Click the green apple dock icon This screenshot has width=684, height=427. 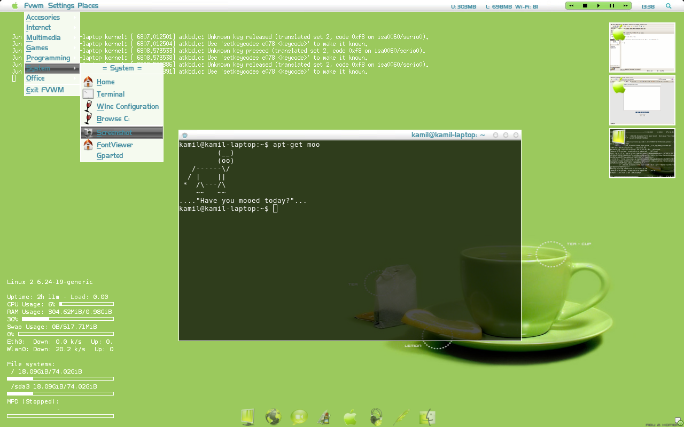350,417
